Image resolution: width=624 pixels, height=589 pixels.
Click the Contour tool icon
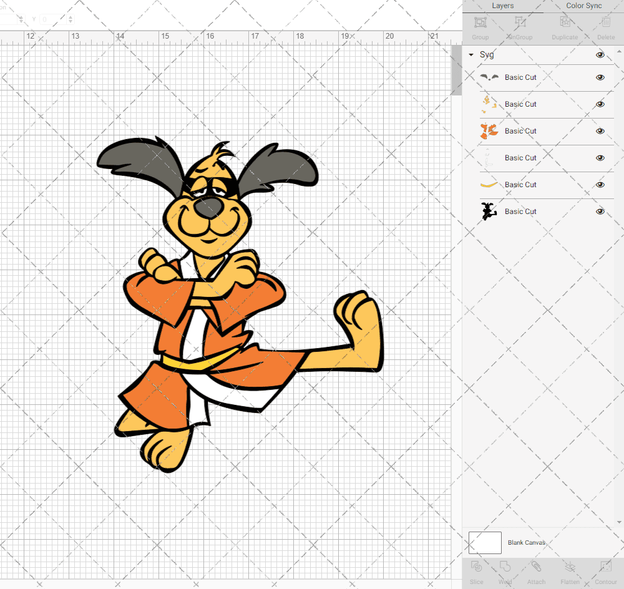[606, 567]
